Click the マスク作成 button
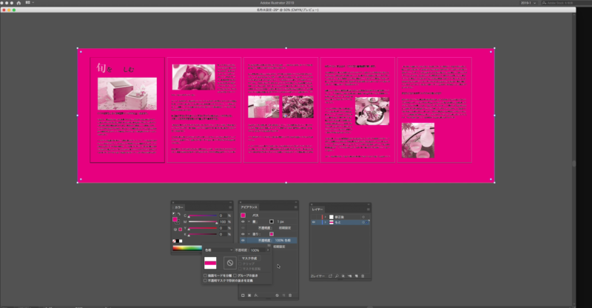The image size is (592, 308). click(249, 258)
